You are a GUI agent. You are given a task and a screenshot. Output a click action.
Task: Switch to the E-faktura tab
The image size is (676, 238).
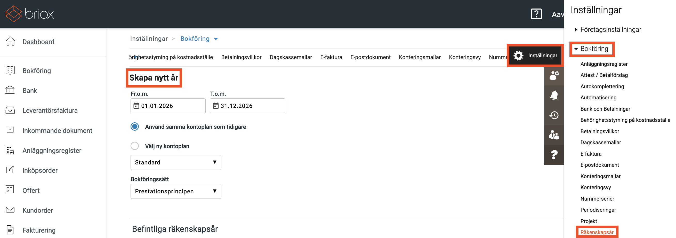[331, 57]
